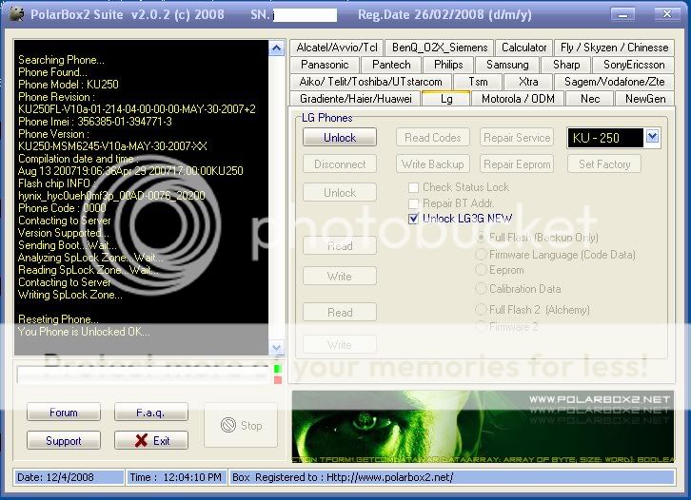The height and width of the screenshot is (500, 691).
Task: Click the Disconnect button
Action: (x=340, y=163)
